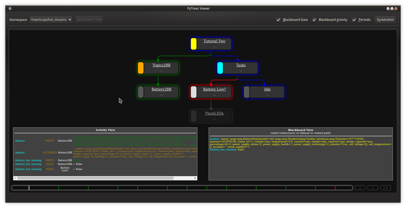Select the grey status icon on FlashLEDs node
This screenshot has width=406, height=208.
pos(193,116)
